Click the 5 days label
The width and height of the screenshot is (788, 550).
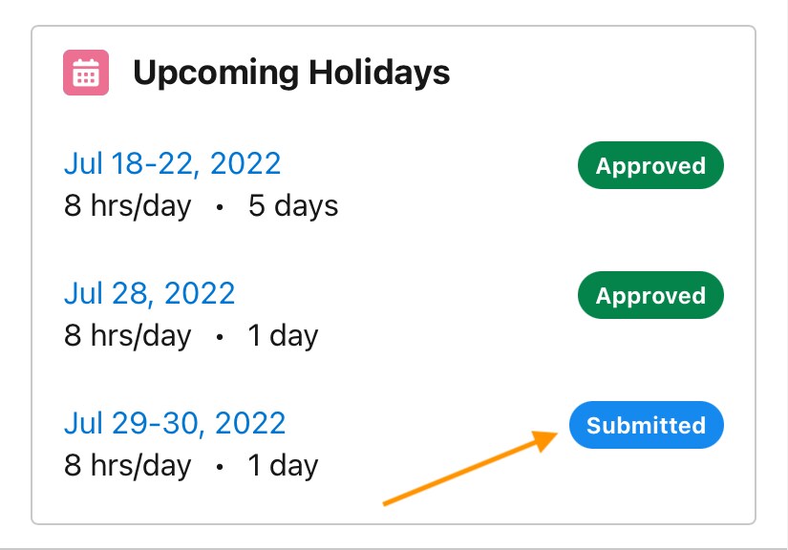290,205
